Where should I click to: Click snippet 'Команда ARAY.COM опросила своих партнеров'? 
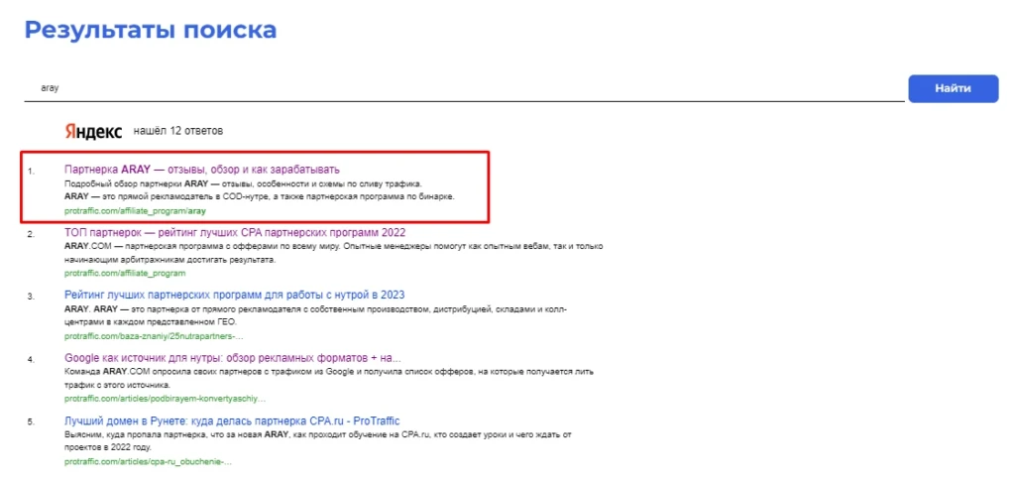[x=329, y=378]
